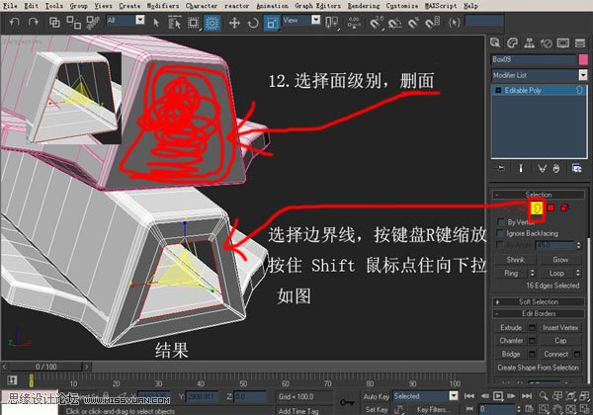The width and height of the screenshot is (593, 415).
Task: Click the 0 / 100 time slider
Action: tap(45, 367)
